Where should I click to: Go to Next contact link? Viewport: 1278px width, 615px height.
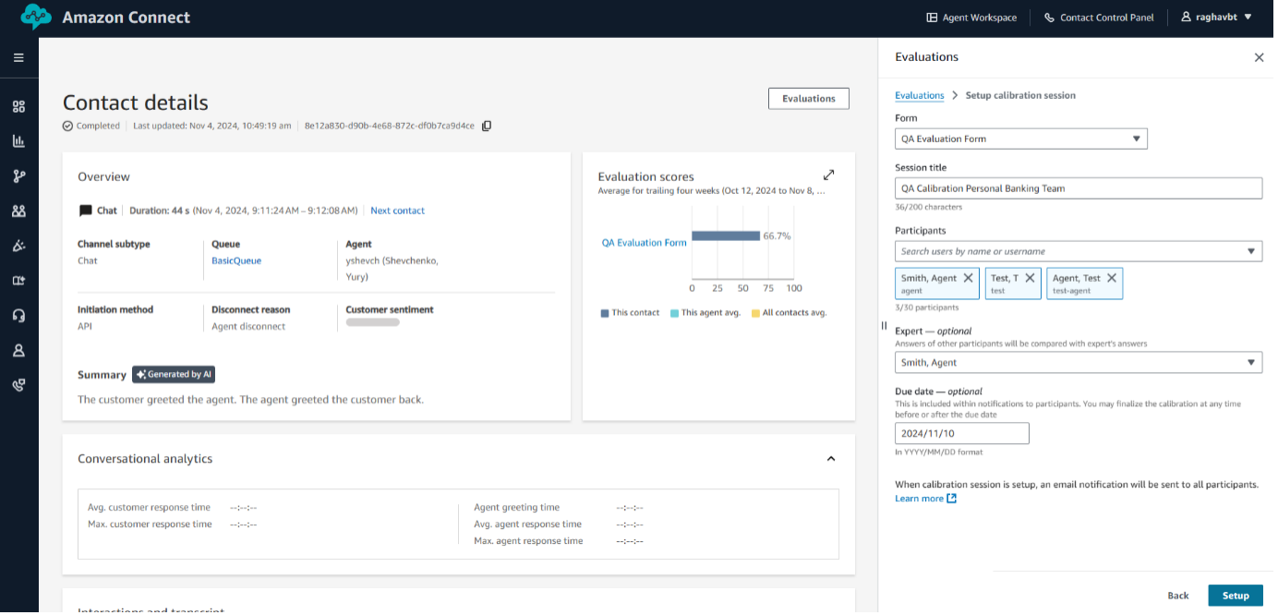click(397, 211)
